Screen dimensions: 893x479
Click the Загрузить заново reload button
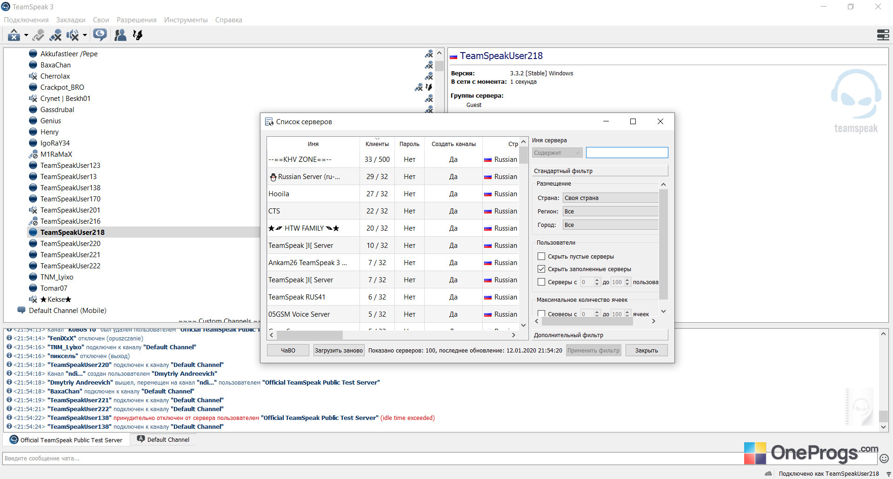[x=339, y=350]
